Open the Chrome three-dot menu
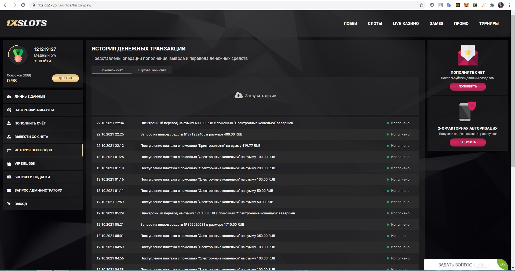The image size is (515, 271). pos(509,5)
